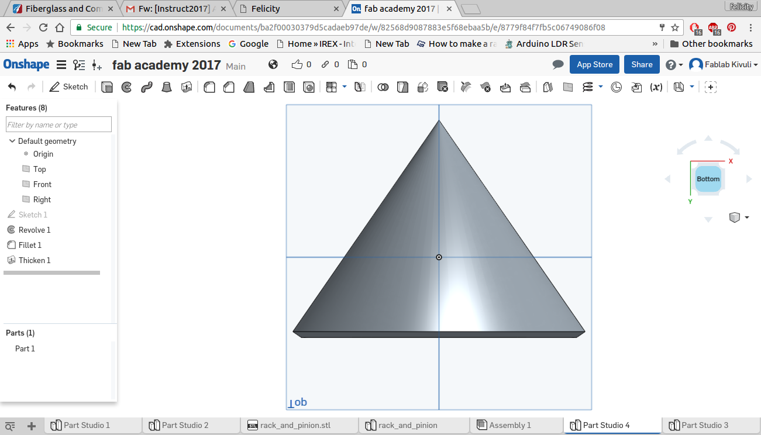The height and width of the screenshot is (435, 761).
Task: Open the Variable (x) tool
Action: pyautogui.click(x=656, y=87)
